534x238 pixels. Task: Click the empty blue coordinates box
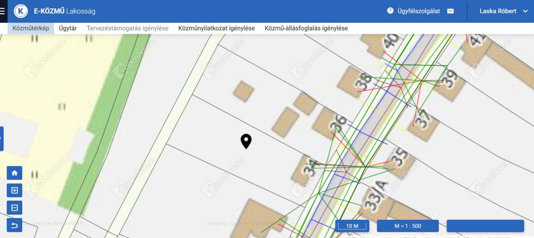tap(485, 226)
